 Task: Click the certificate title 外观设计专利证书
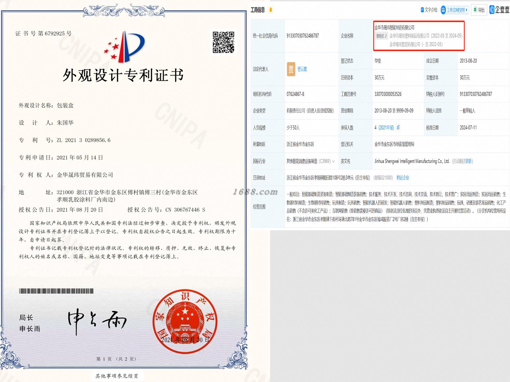[123, 75]
